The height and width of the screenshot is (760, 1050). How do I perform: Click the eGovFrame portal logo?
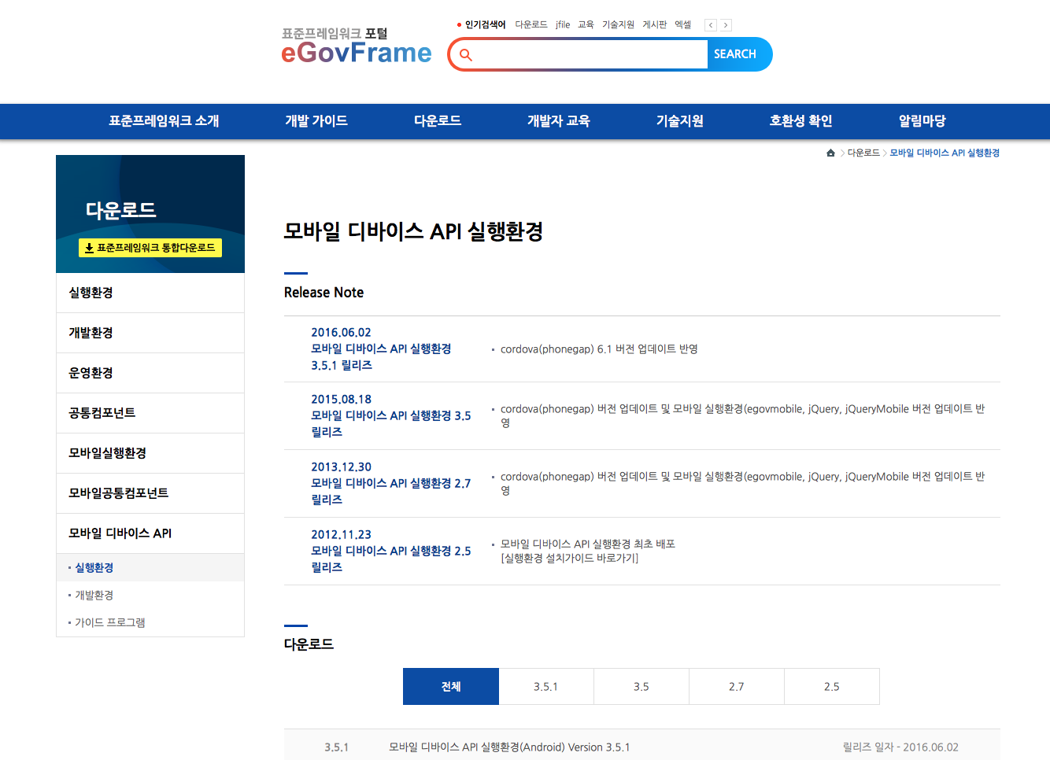click(356, 46)
